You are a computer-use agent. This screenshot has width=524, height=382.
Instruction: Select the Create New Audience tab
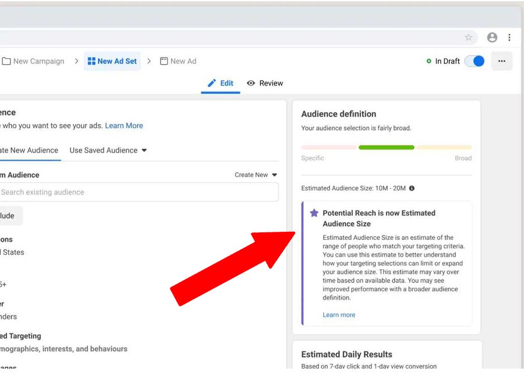pos(29,150)
